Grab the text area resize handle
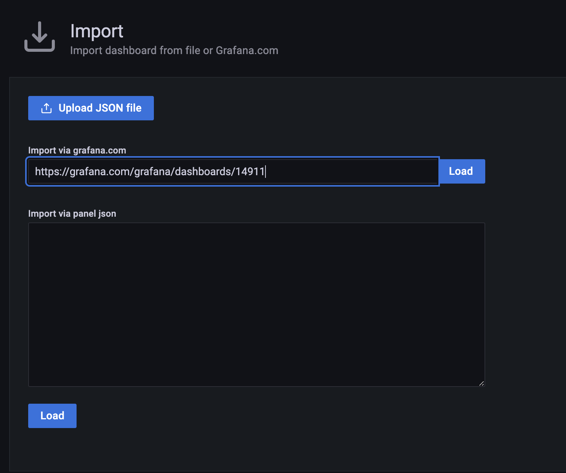The height and width of the screenshot is (473, 566). tap(481, 383)
